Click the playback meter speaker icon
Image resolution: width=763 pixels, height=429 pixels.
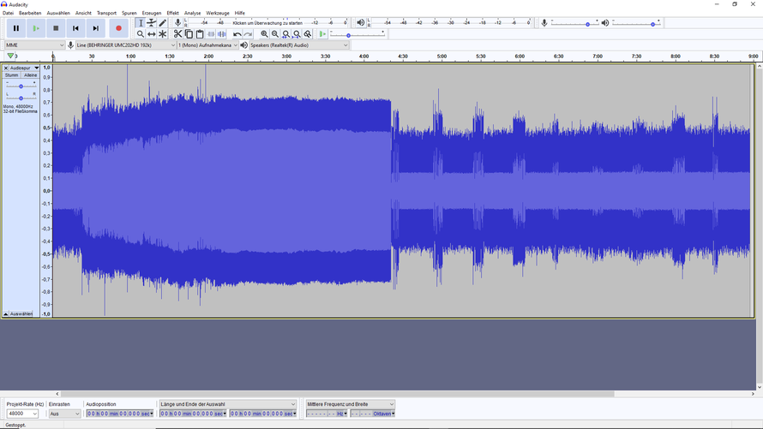[x=361, y=23]
